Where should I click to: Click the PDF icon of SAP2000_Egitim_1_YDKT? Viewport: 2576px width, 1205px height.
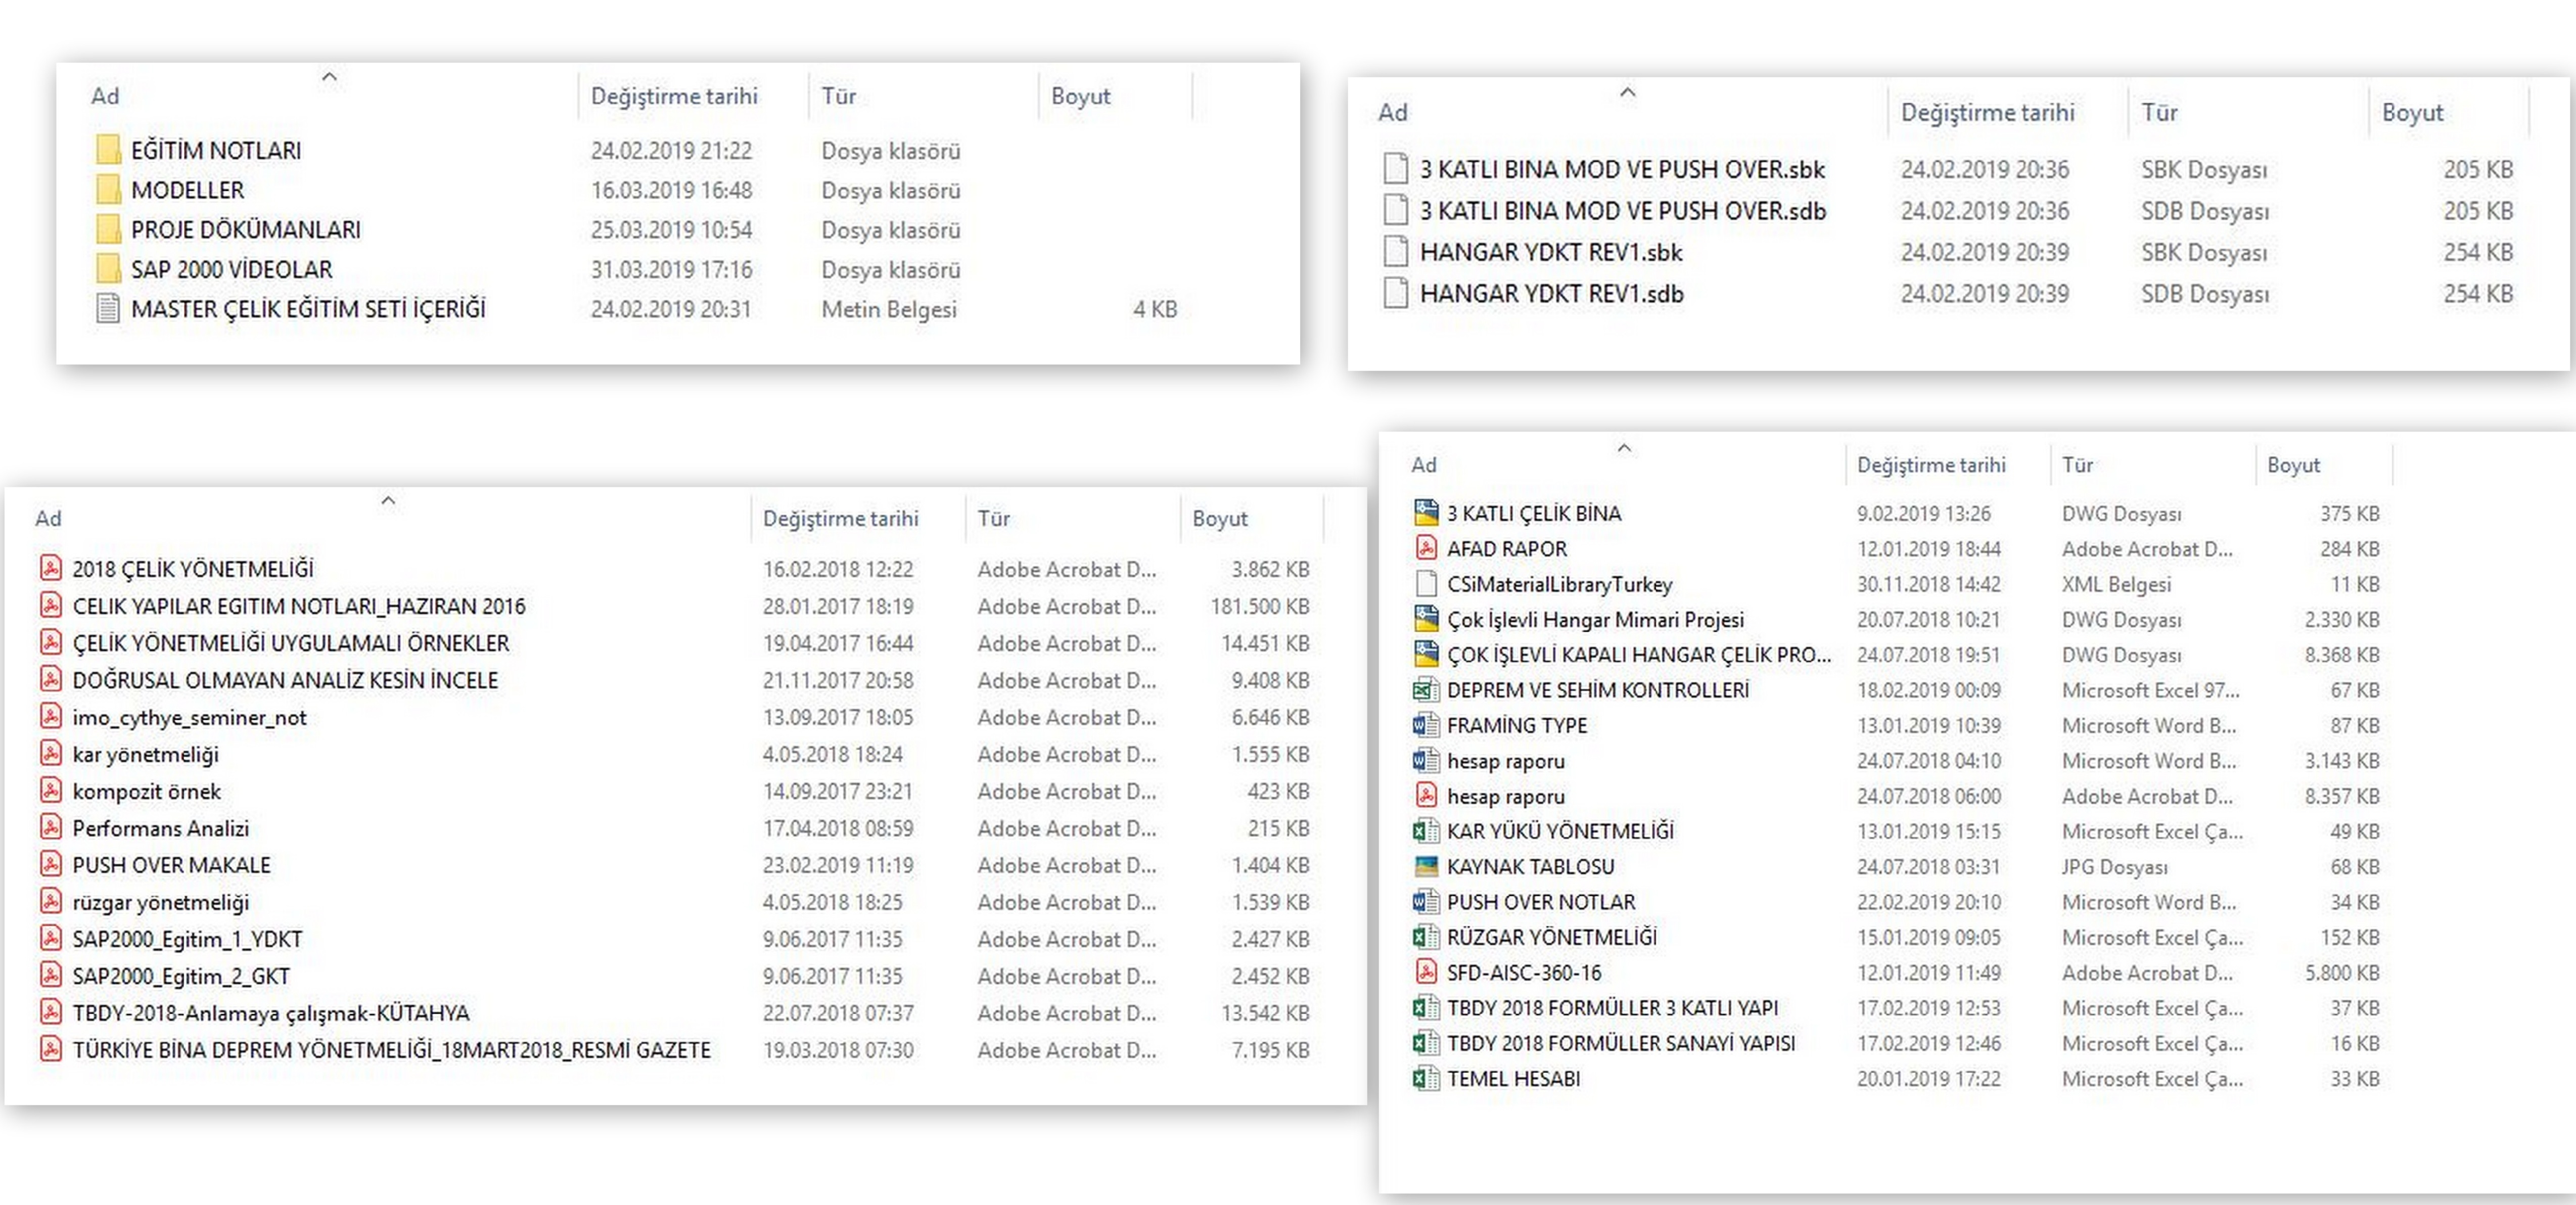[50, 938]
